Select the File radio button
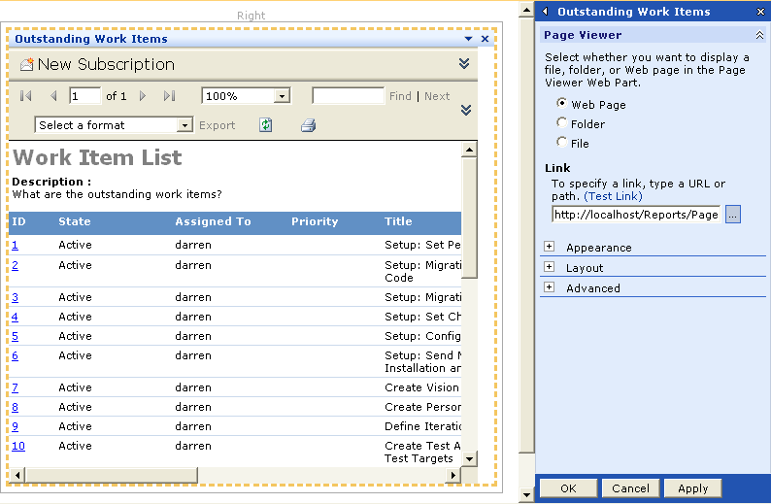 [562, 143]
